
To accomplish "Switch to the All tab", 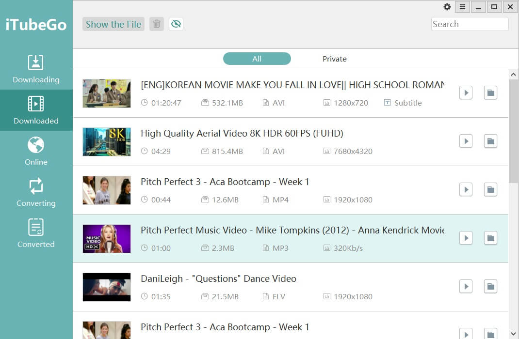I will (257, 59).
